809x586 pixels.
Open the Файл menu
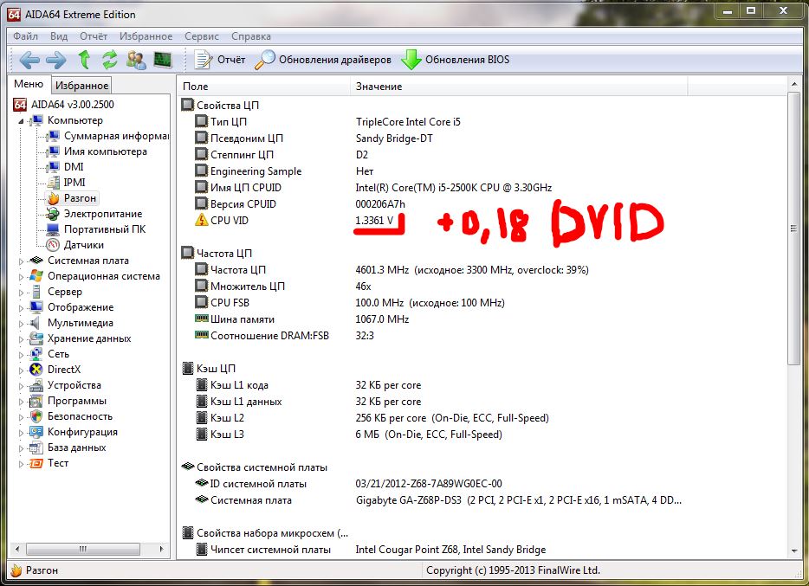[25, 36]
